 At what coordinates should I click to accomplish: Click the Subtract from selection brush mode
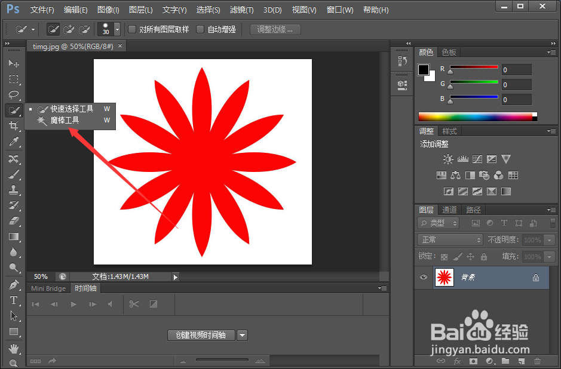[84, 29]
